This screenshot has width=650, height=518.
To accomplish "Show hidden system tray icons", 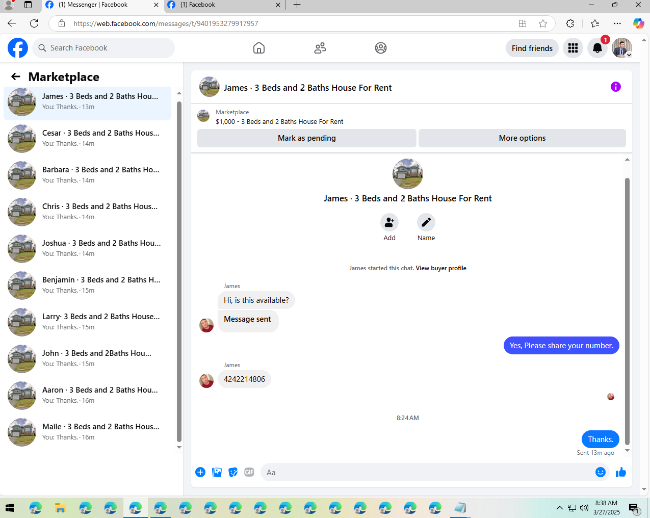I will click(559, 508).
